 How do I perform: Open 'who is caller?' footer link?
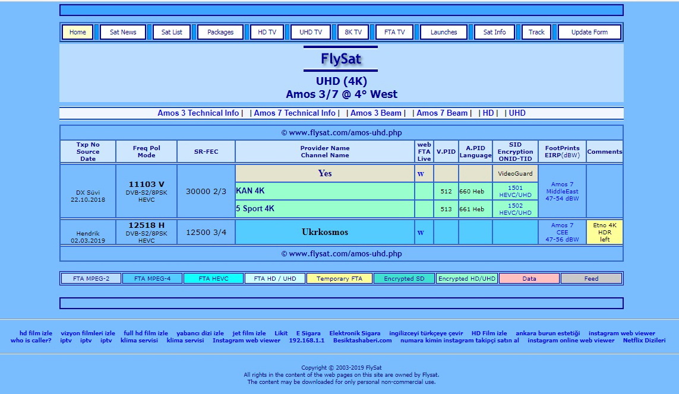(x=31, y=341)
